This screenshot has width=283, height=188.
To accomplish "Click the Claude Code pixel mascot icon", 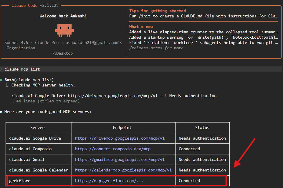I will pos(64,30).
